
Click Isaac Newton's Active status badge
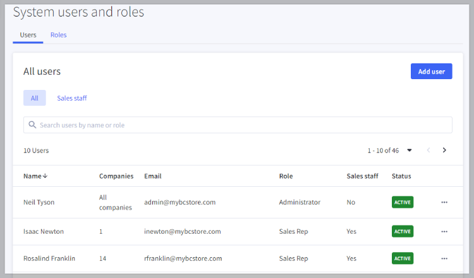pyautogui.click(x=402, y=232)
